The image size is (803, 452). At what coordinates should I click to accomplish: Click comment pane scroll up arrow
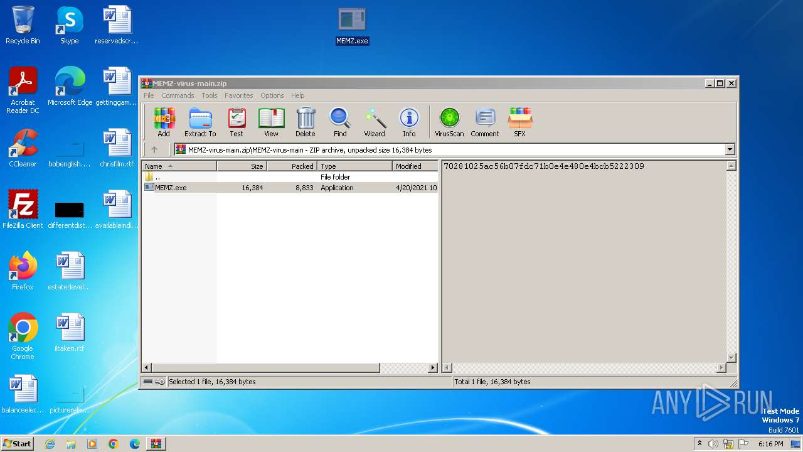click(x=731, y=166)
